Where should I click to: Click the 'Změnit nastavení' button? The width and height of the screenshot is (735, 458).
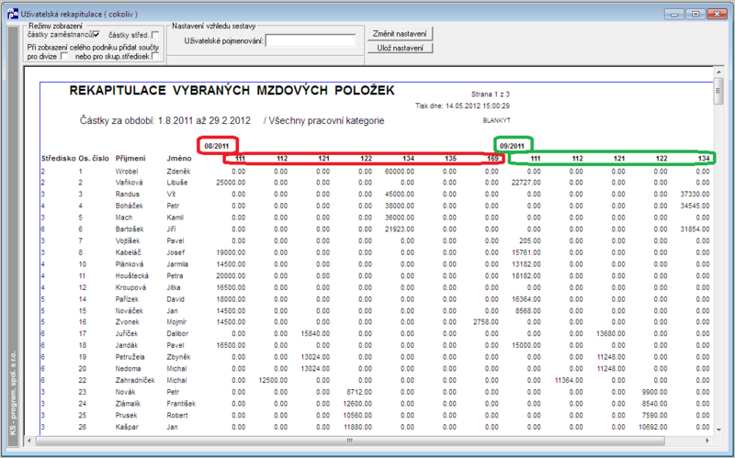point(400,34)
